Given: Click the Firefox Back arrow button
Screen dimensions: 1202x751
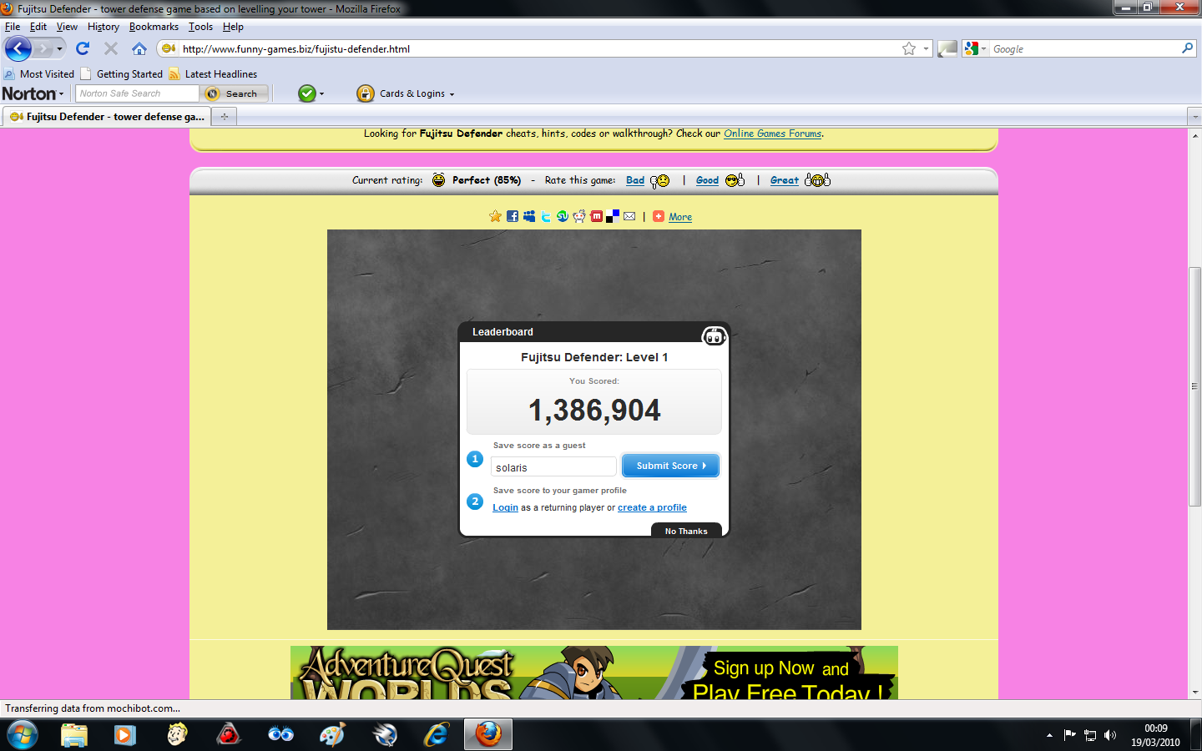Looking at the screenshot, I should 18,48.
